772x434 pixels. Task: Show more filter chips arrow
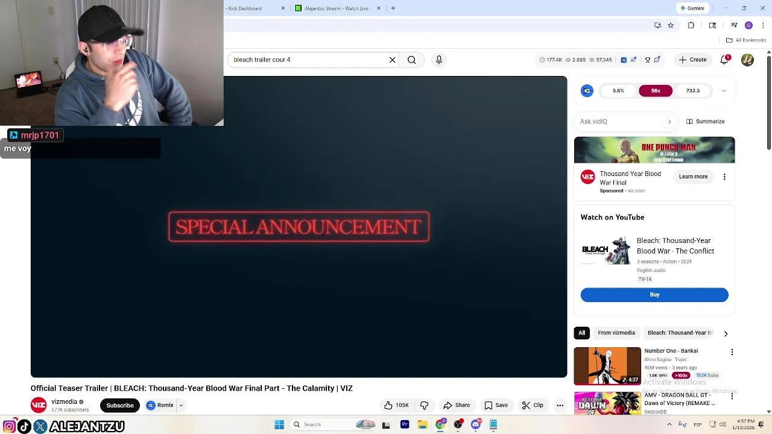[726, 333]
